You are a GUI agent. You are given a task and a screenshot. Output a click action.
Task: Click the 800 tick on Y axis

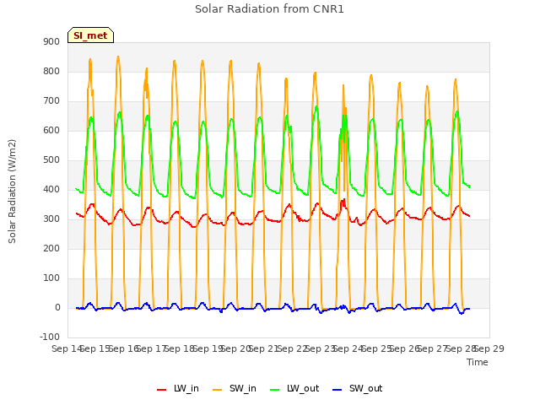[x=51, y=71]
